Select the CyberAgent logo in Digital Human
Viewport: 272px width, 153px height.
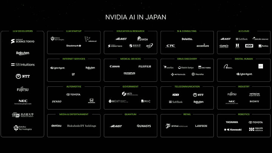tap(244, 74)
